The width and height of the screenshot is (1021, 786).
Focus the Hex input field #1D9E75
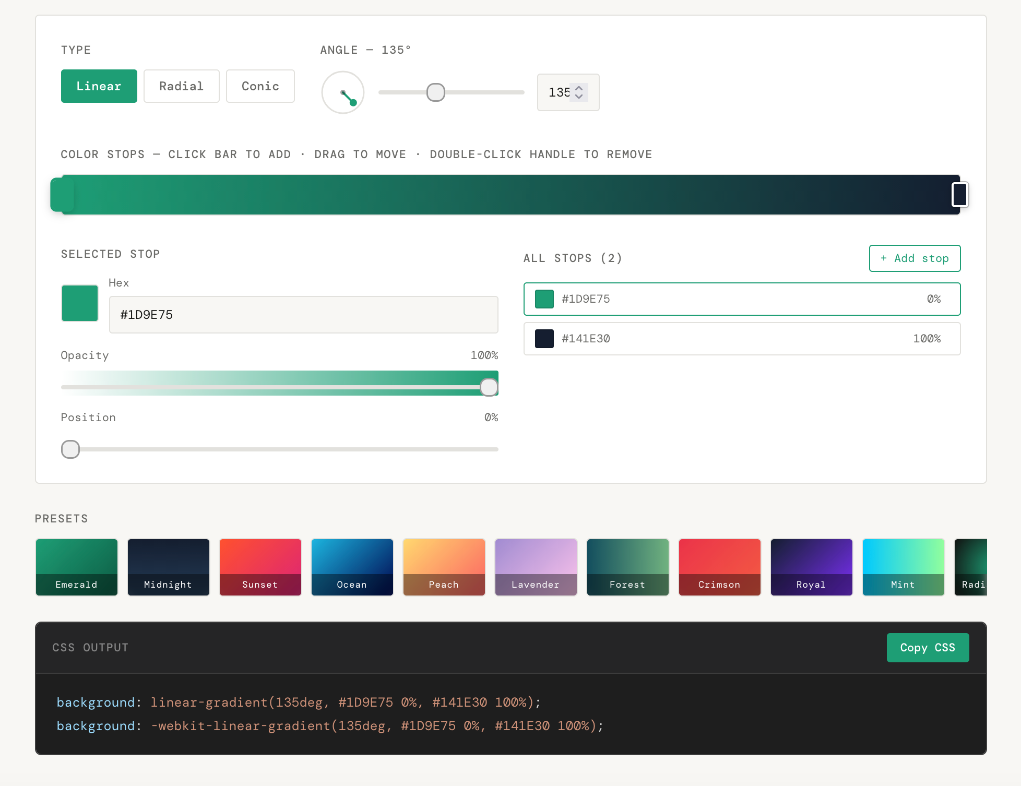[x=304, y=315]
